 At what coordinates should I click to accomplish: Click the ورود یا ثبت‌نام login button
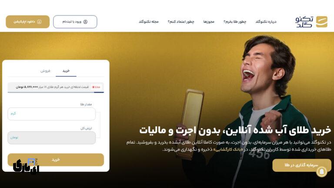[75, 22]
